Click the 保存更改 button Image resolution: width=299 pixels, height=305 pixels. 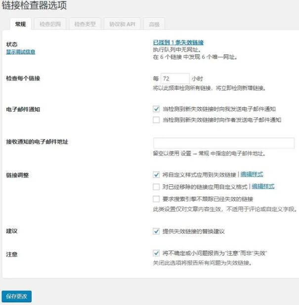click(16, 296)
